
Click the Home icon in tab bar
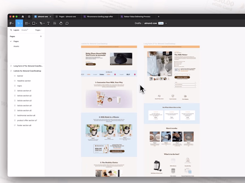[x=23, y=16]
